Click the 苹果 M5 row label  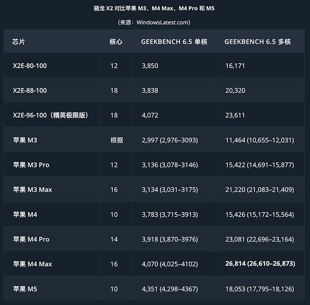(25, 289)
